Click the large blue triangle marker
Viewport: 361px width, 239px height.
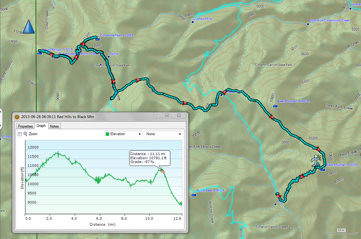point(29,27)
